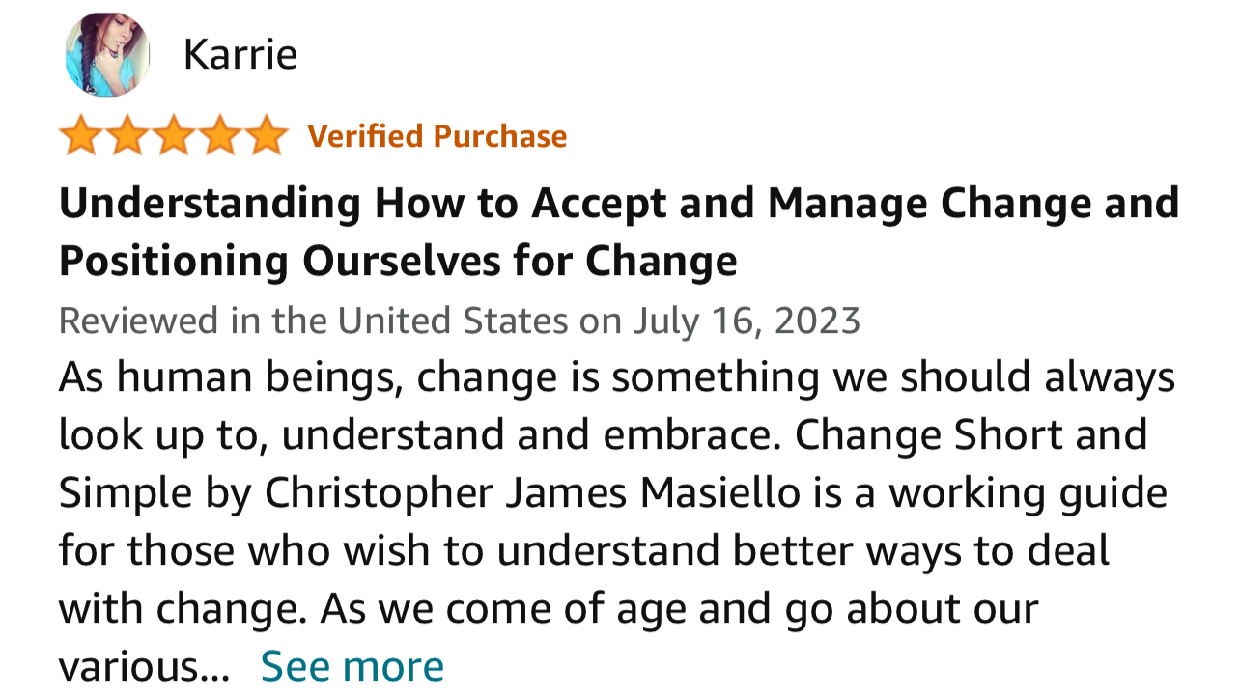Click the first orange rating star
Image resolution: width=1240 pixels, height=697 pixels.
click(x=80, y=136)
